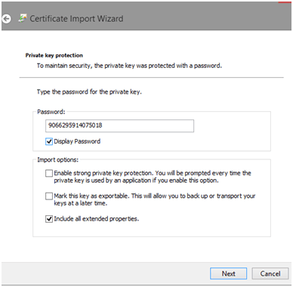Click the 'Import options:' group label
Image resolution: width=293 pixels, height=287 pixels.
point(57,160)
